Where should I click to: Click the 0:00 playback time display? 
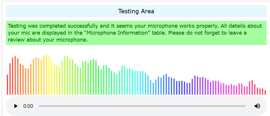tap(28, 106)
